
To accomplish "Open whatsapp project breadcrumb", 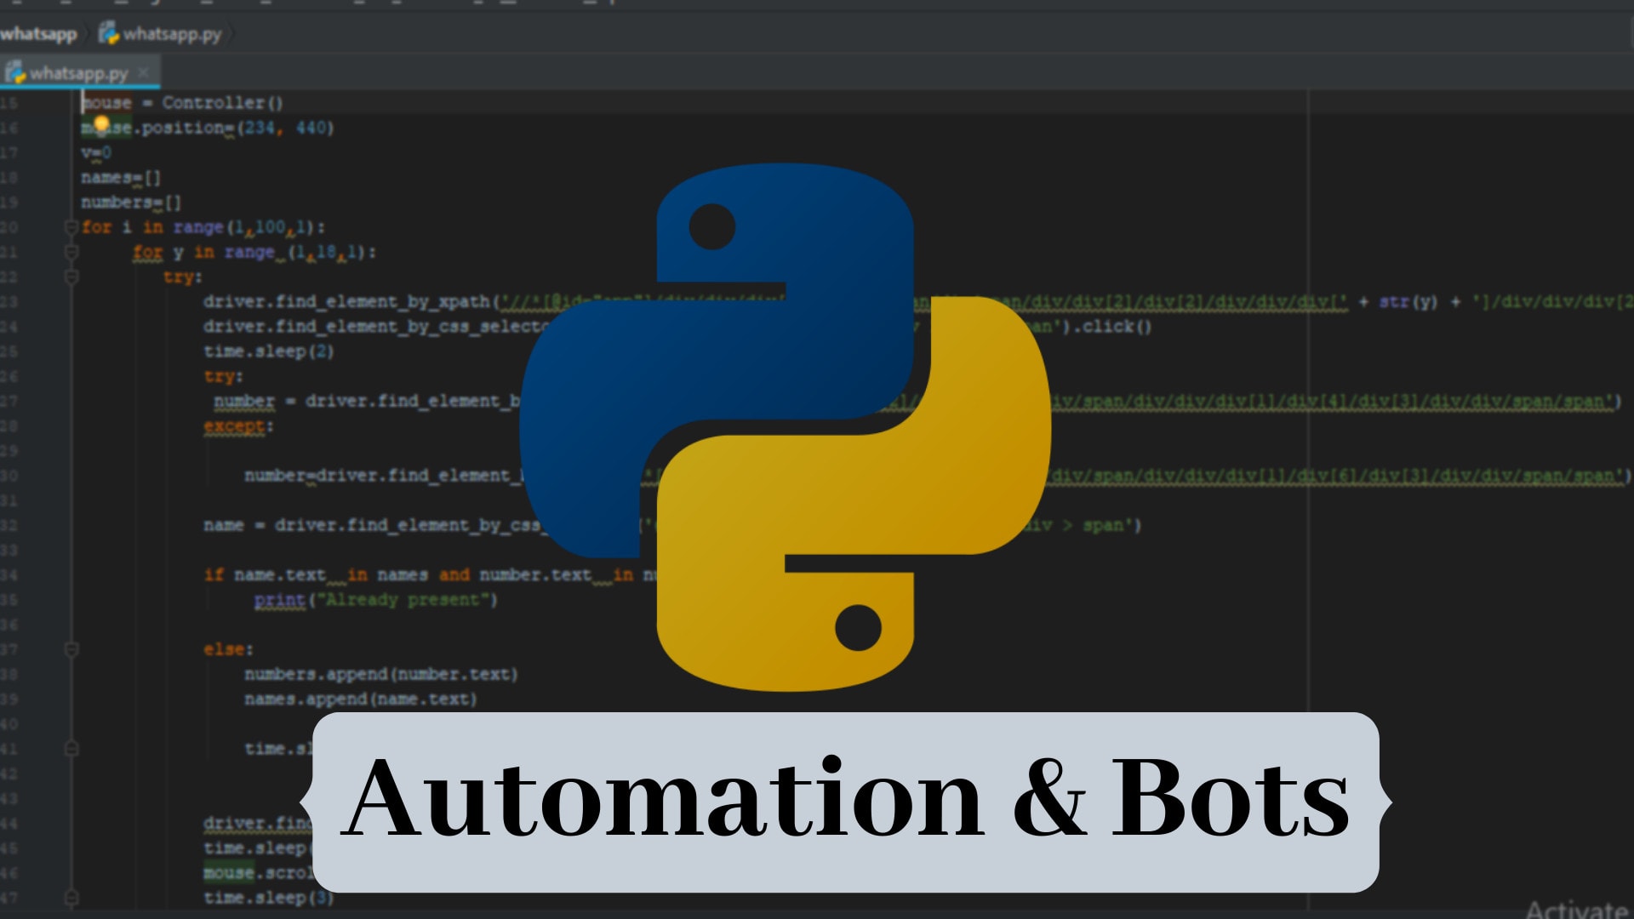I will (38, 34).
